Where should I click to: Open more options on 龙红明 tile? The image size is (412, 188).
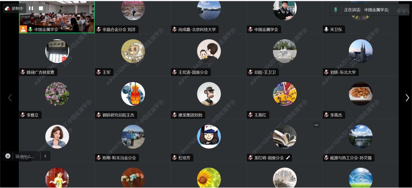pos(316,125)
